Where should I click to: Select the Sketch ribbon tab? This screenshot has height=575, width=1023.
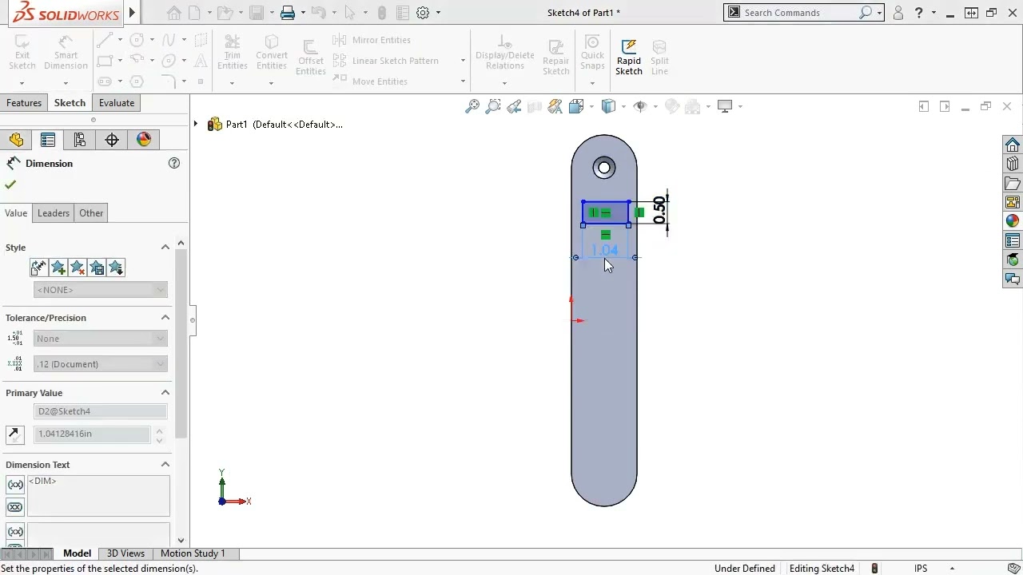click(70, 103)
